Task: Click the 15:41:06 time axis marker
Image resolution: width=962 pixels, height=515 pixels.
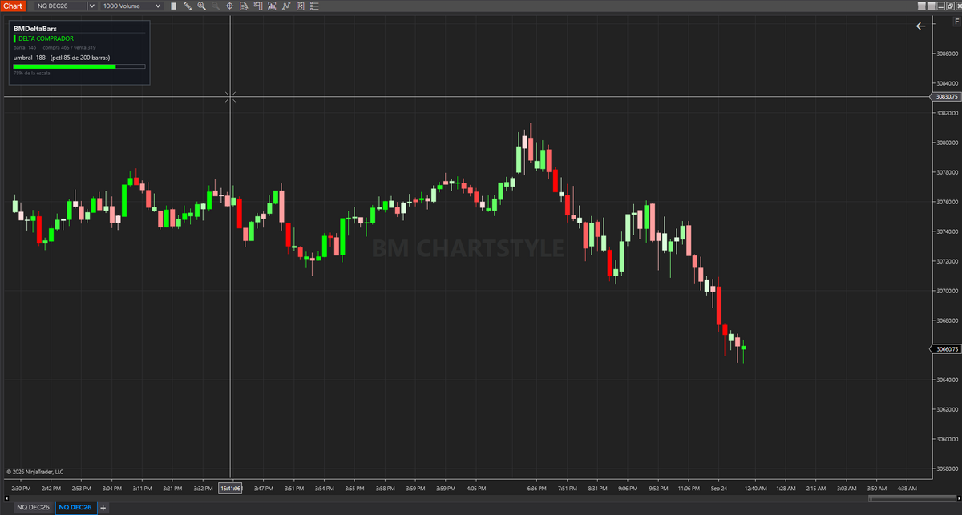Action: tap(230, 488)
